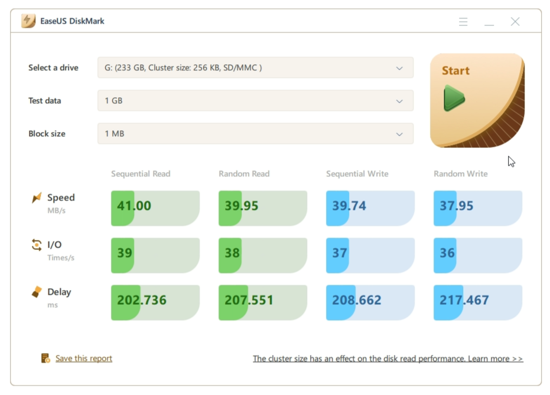Click the Test data chevron arrow
This screenshot has width=550, height=395.
[x=399, y=101]
